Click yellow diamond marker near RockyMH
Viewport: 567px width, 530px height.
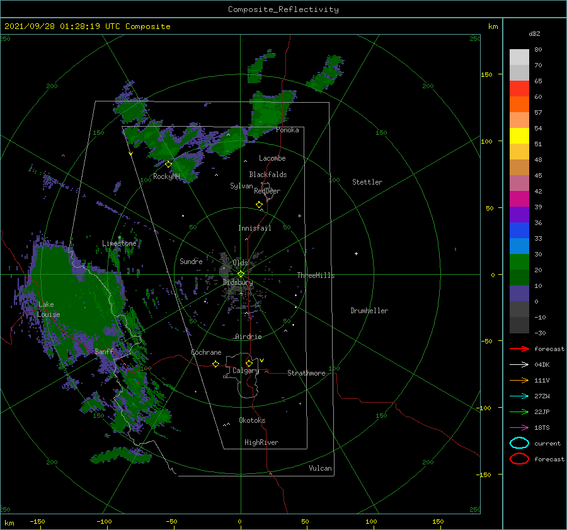click(168, 164)
